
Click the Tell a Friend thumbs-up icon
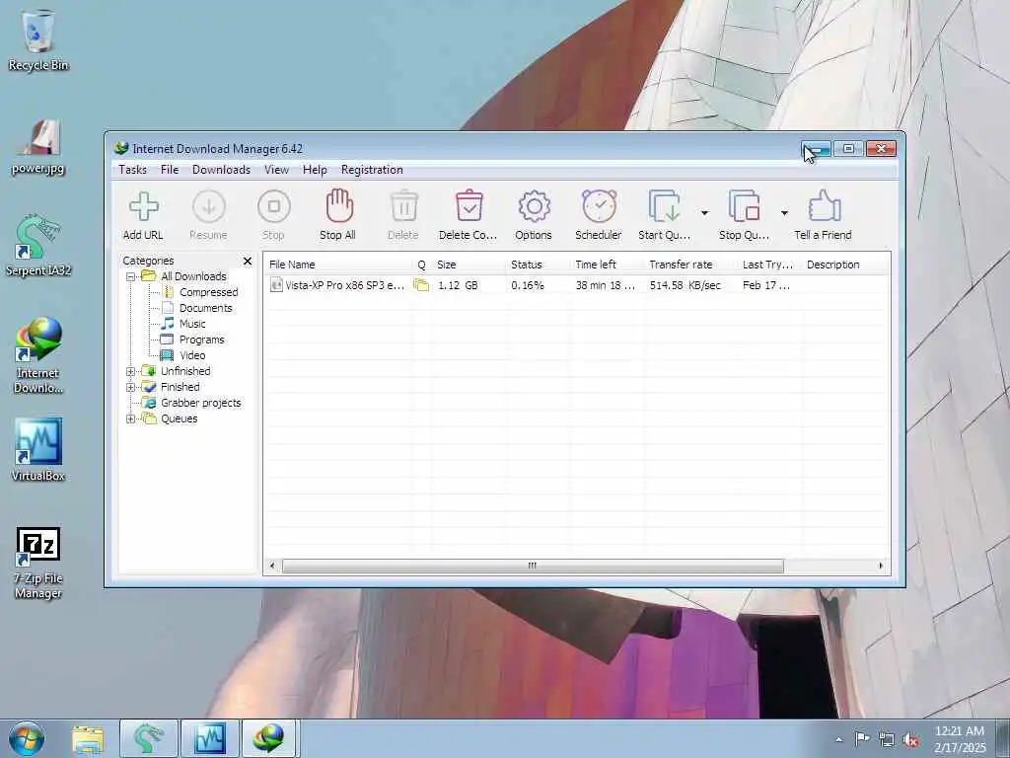(x=824, y=215)
